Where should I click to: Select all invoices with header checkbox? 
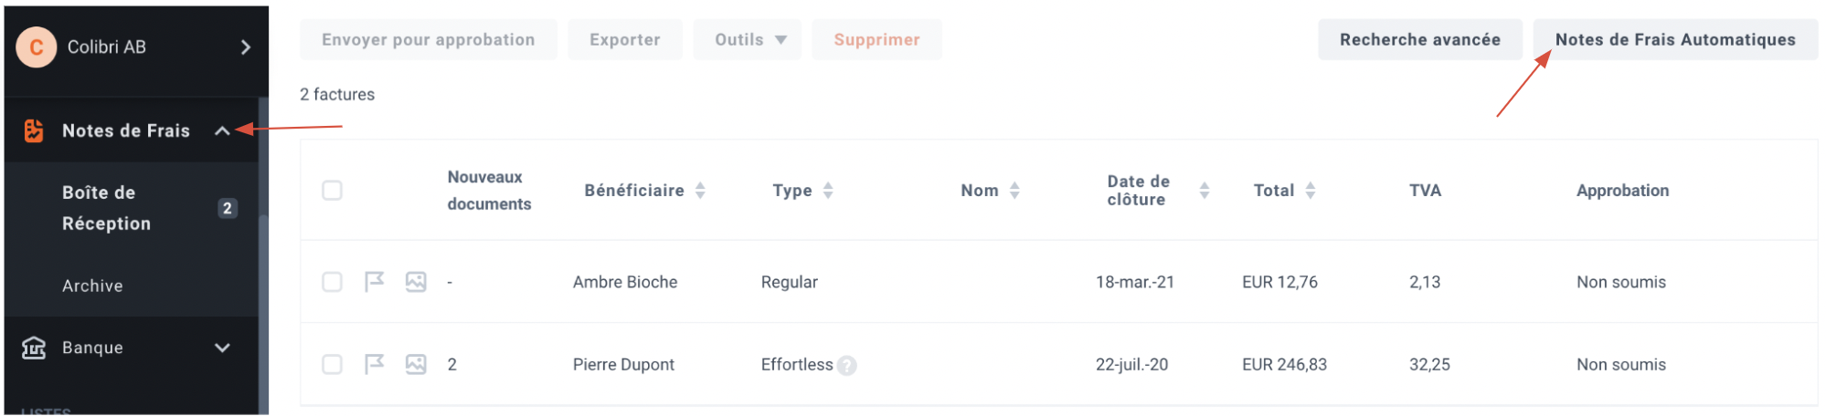click(x=332, y=191)
